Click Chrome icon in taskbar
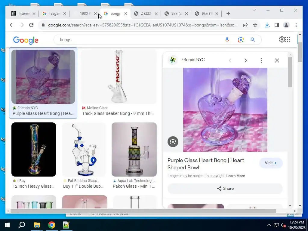 point(52,225)
